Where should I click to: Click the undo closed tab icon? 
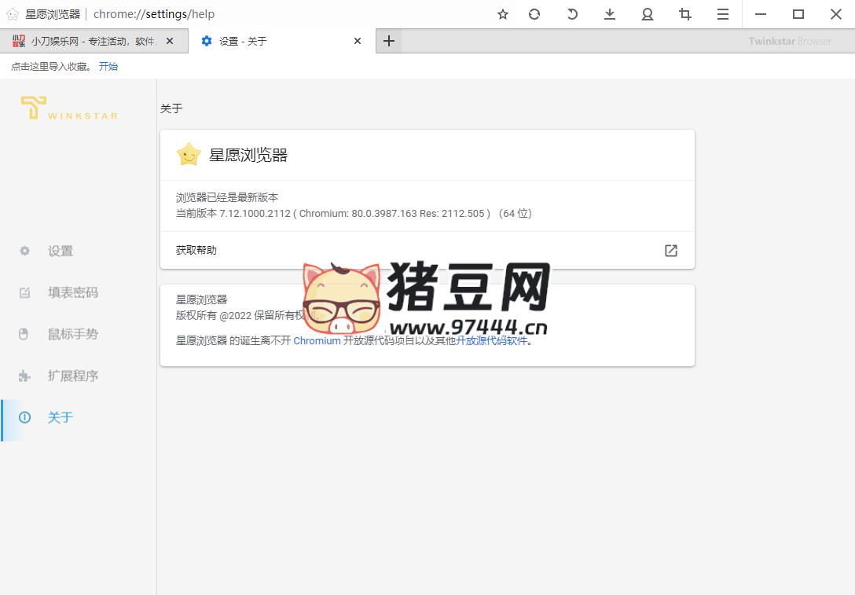pyautogui.click(x=572, y=14)
